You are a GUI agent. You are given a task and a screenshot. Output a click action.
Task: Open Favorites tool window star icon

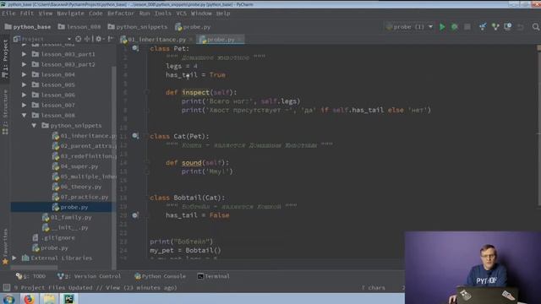pyautogui.click(x=5, y=262)
